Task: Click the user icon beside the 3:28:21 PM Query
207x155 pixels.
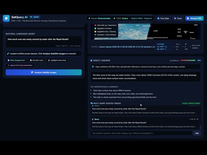Action: pyautogui.click(x=93, y=119)
